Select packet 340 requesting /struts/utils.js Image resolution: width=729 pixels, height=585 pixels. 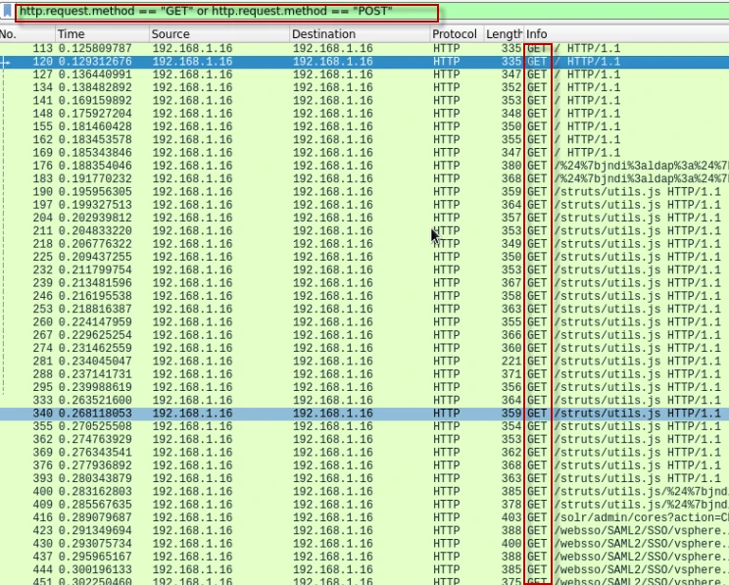point(294,414)
